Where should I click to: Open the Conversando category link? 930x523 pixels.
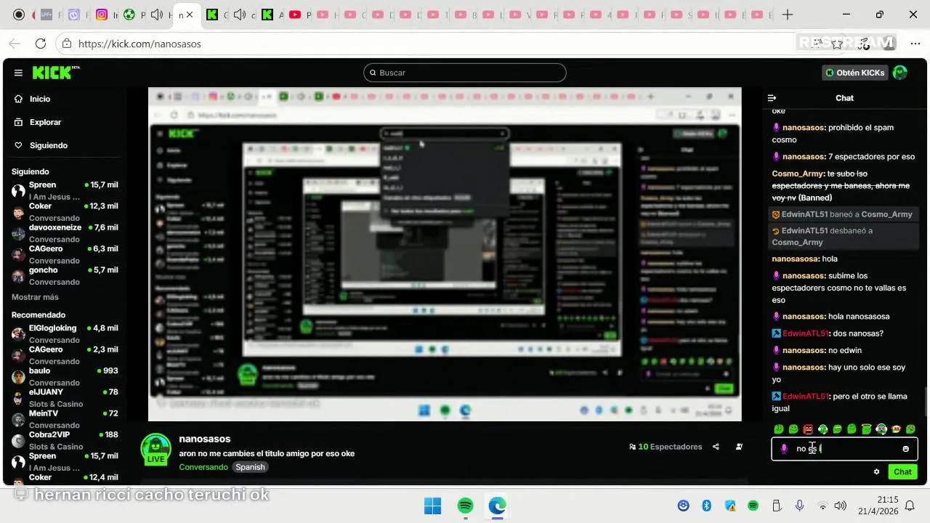[x=203, y=467]
